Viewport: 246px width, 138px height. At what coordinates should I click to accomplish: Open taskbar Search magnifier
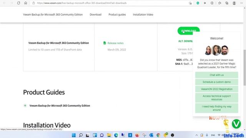tap(81, 135)
